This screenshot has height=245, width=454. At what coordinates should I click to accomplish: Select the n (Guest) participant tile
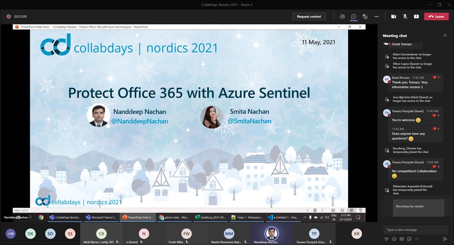pyautogui.click(x=144, y=234)
